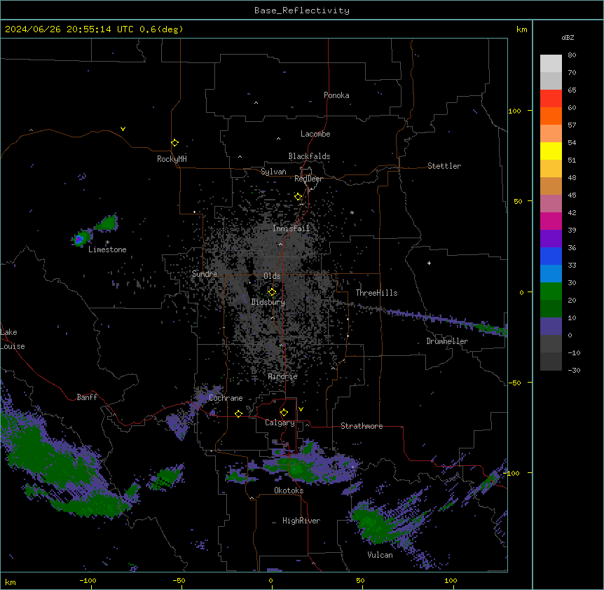Click the Okotoks label
The image size is (604, 590).
pos(289,490)
